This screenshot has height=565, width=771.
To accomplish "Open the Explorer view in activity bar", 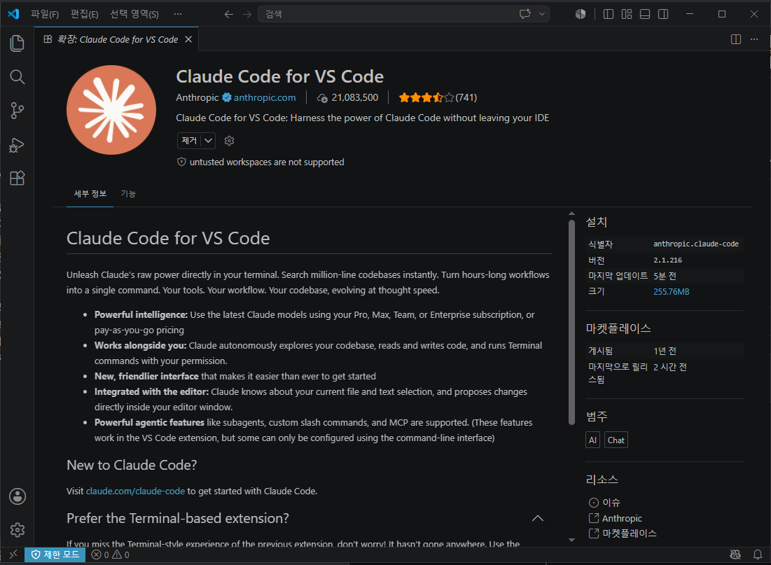I will (18, 43).
